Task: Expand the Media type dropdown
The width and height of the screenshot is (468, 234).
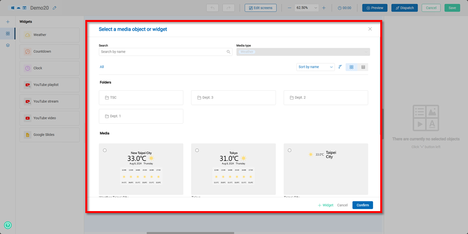Action: 303,52
